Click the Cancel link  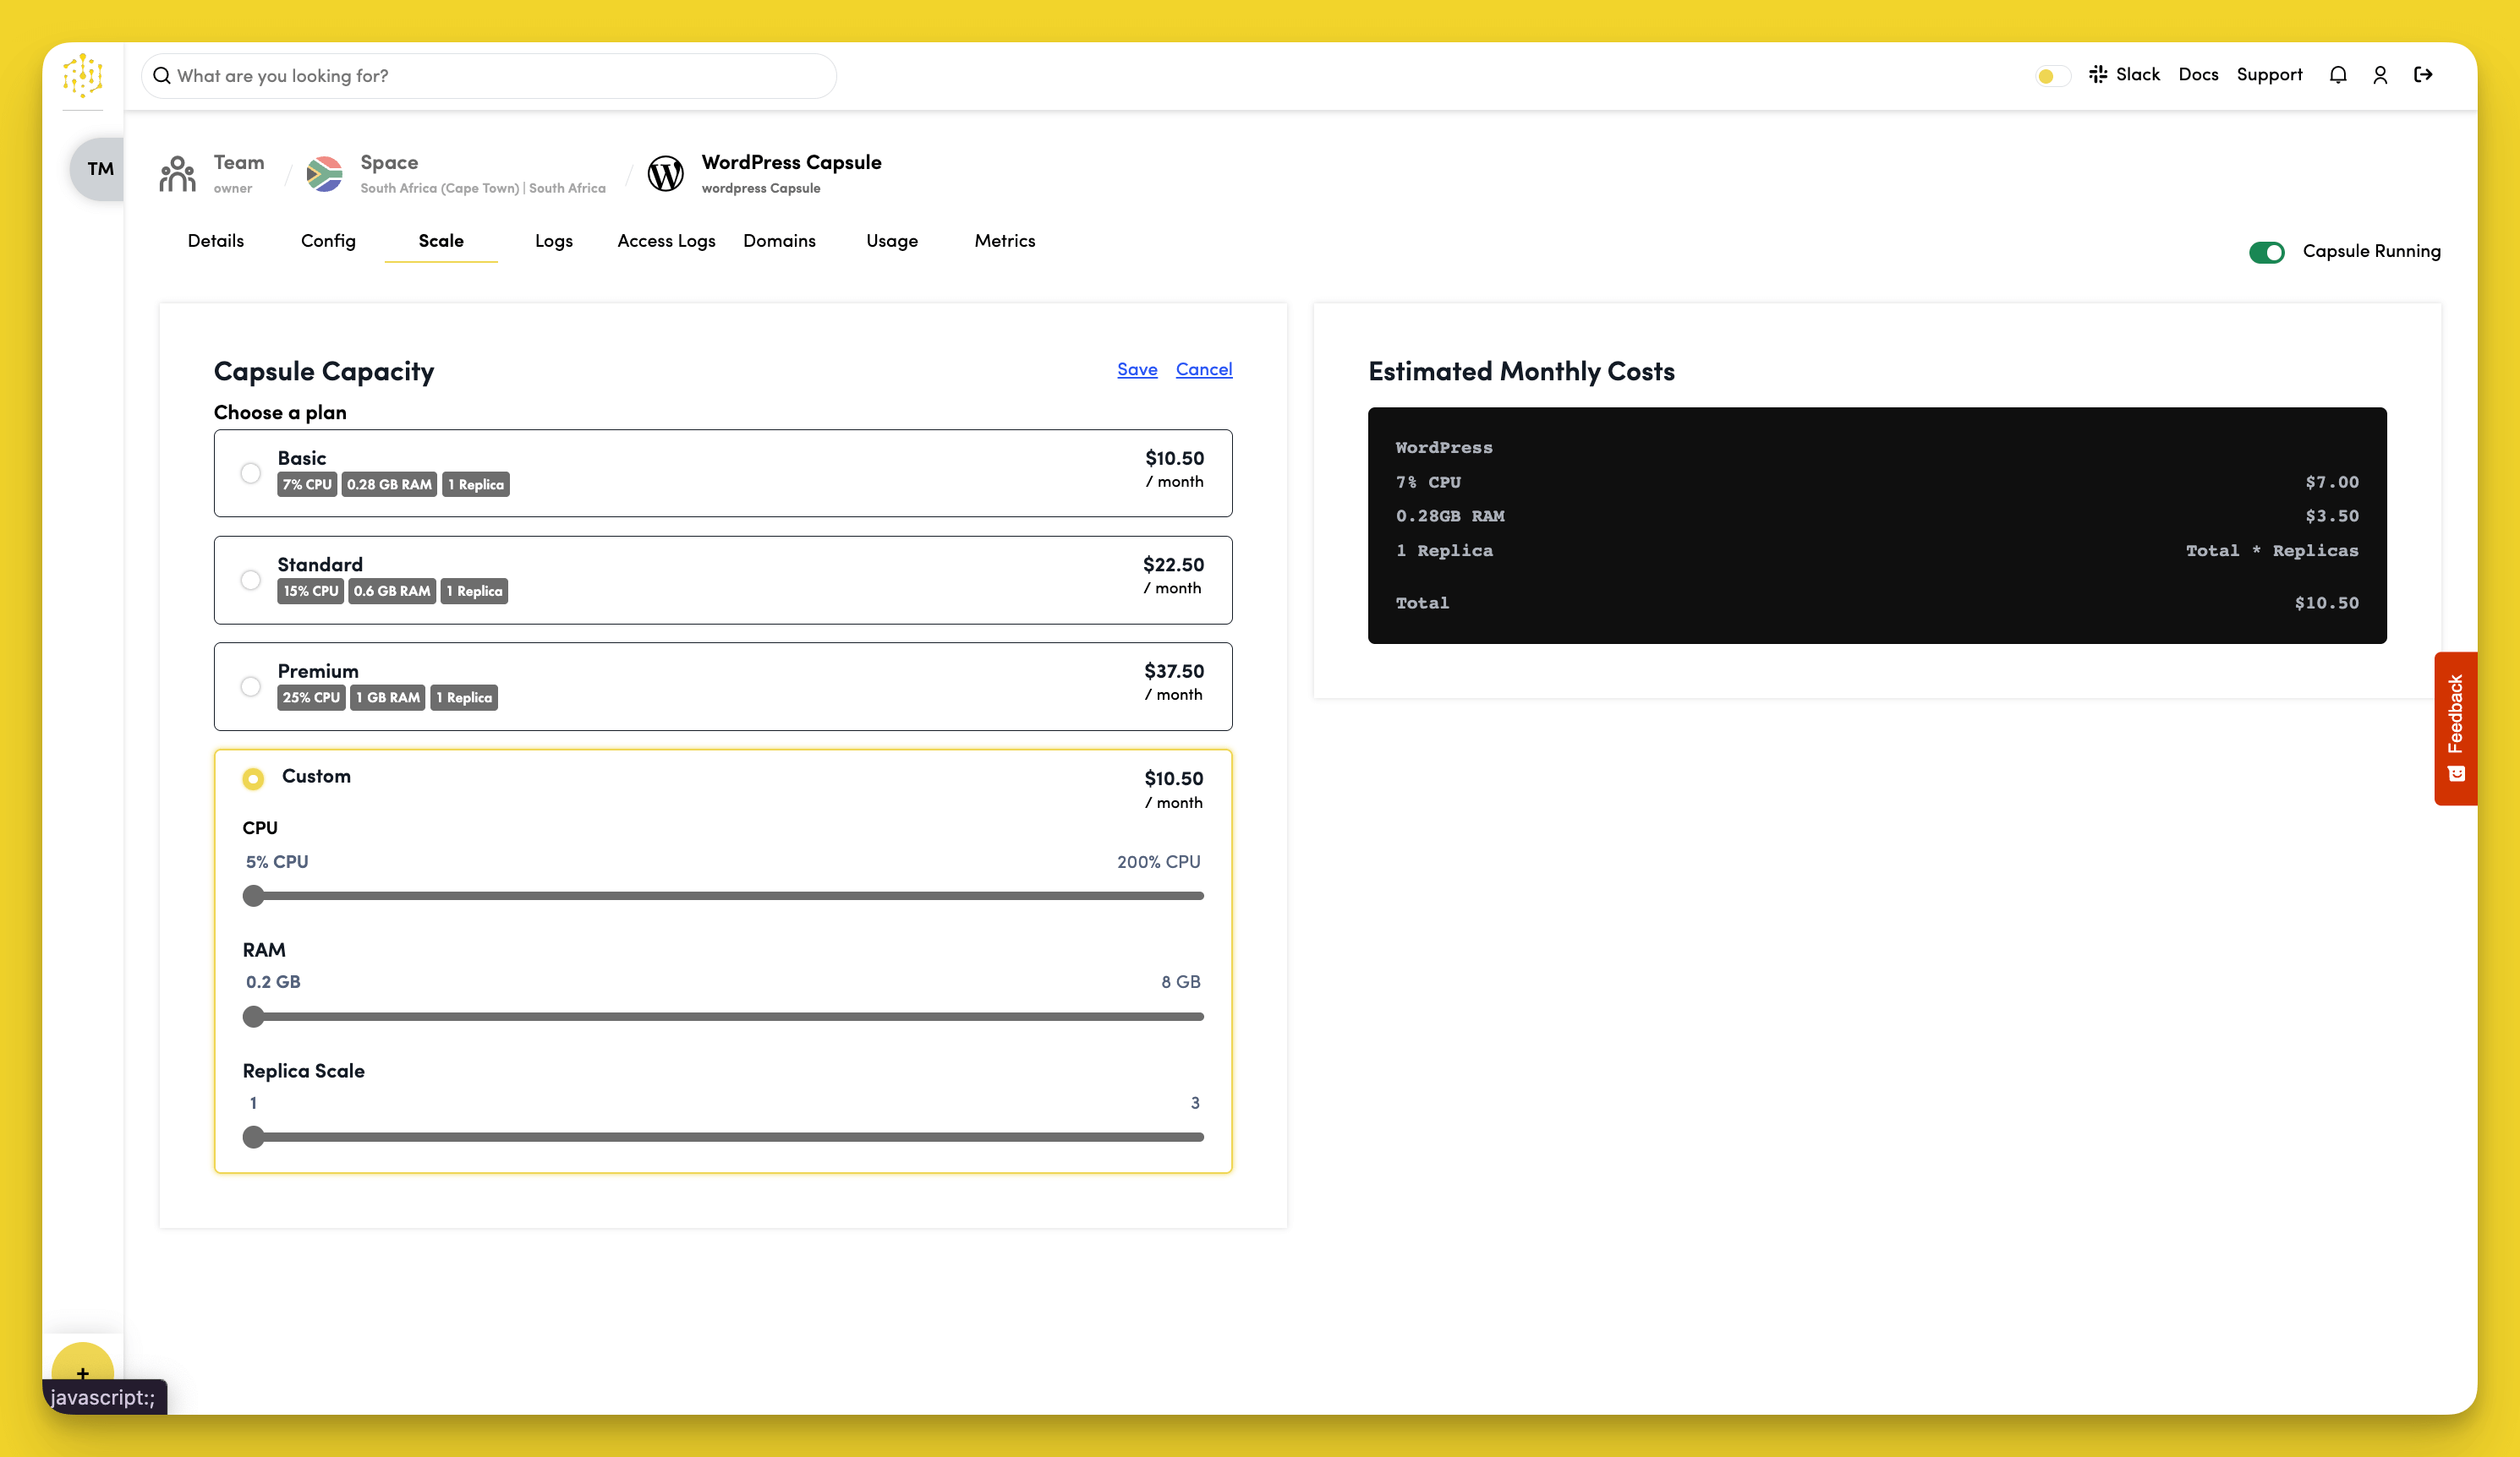coord(1203,370)
